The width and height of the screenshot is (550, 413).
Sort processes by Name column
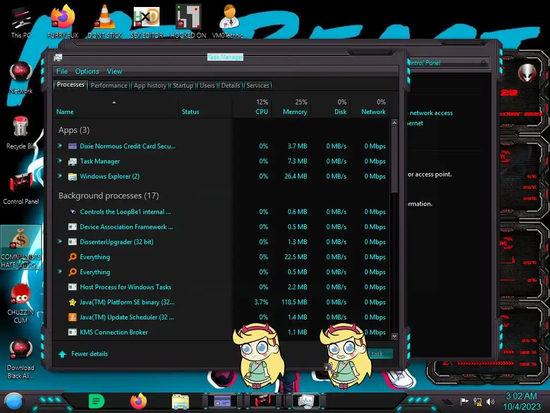[116, 107]
